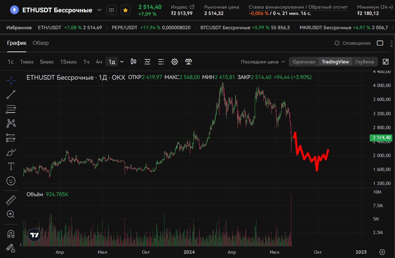The height and width of the screenshot is (258, 395).
Task: Open the vertical dots more menu
Action: pyautogui.click(x=391, y=43)
